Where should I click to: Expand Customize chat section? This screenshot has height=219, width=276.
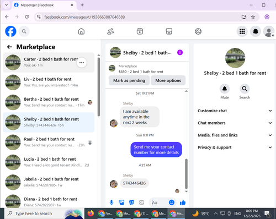(x=235, y=111)
